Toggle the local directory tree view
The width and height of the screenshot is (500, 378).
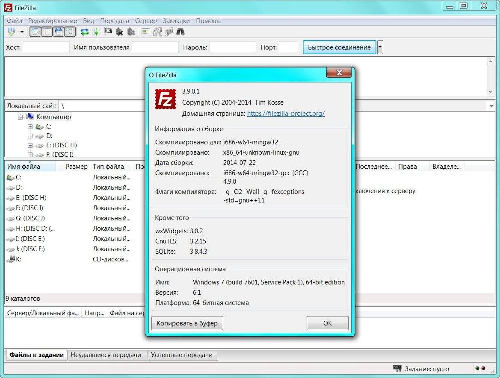coord(47,32)
